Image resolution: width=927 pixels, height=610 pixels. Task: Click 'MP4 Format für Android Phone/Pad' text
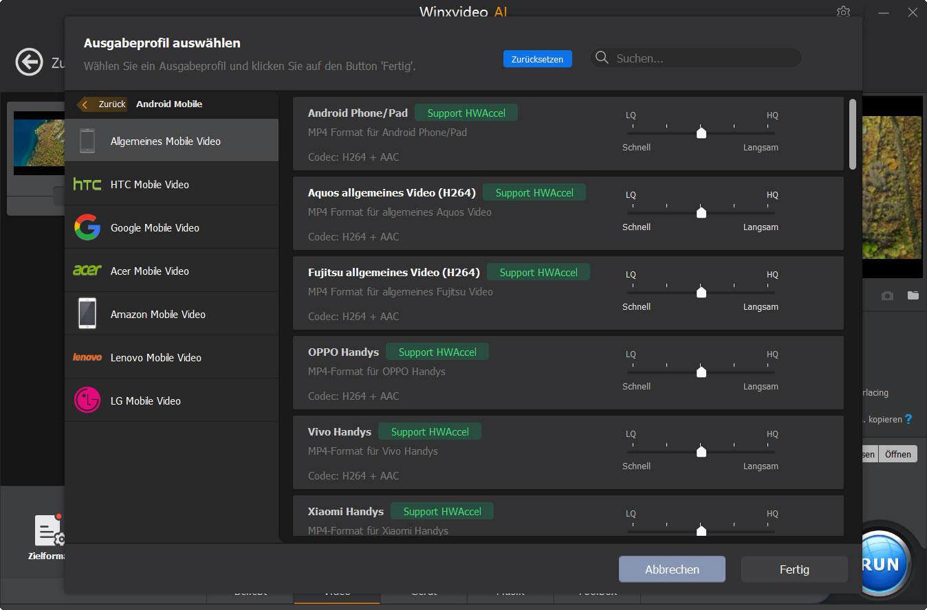pyautogui.click(x=387, y=132)
